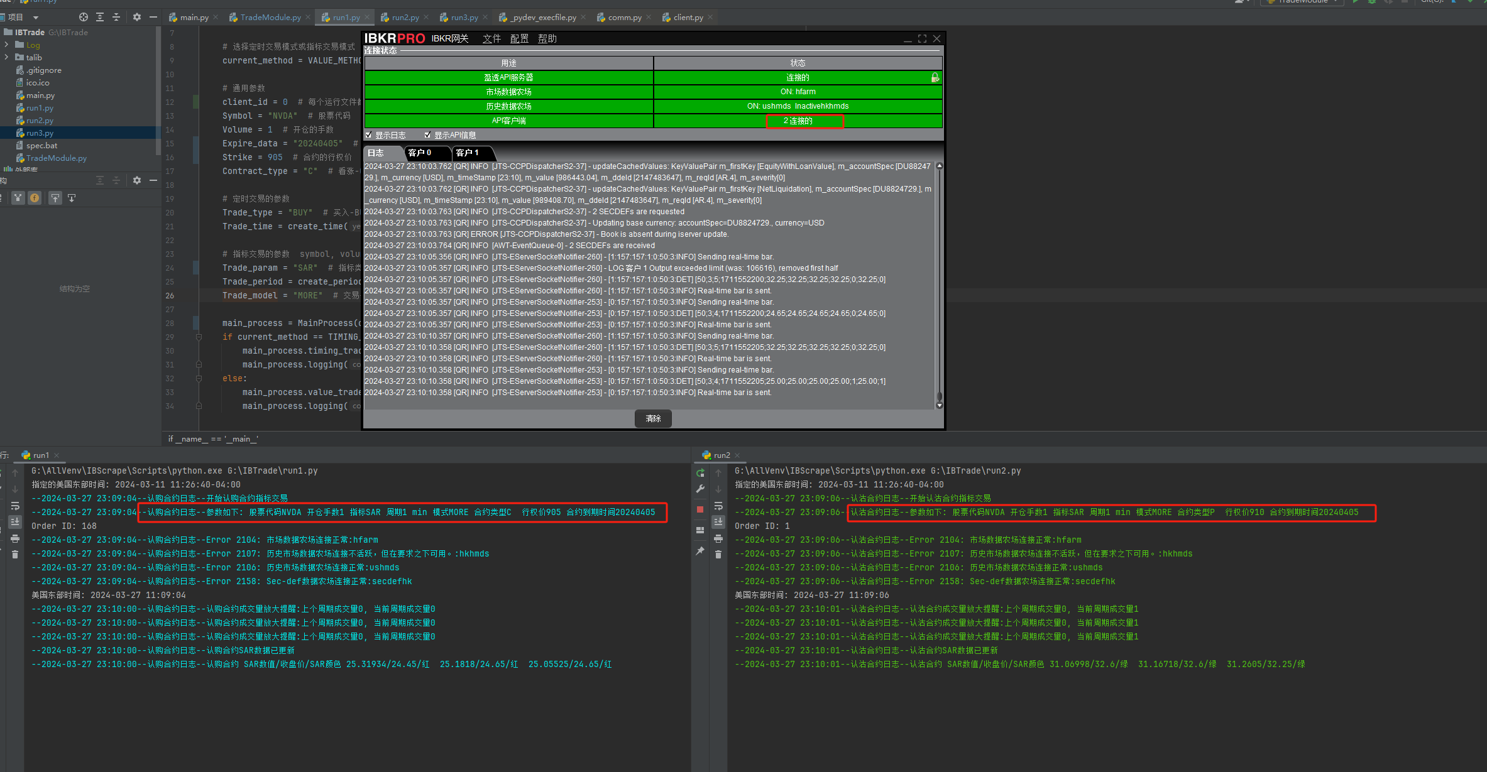Viewport: 1487px width, 772px height.
Task: Open run2 configuration wrench icon
Action: coord(700,489)
